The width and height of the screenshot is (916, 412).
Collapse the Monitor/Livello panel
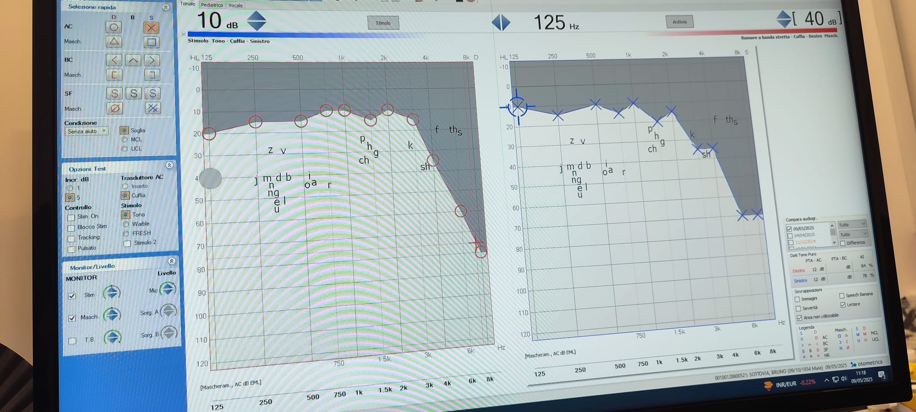pos(172,261)
